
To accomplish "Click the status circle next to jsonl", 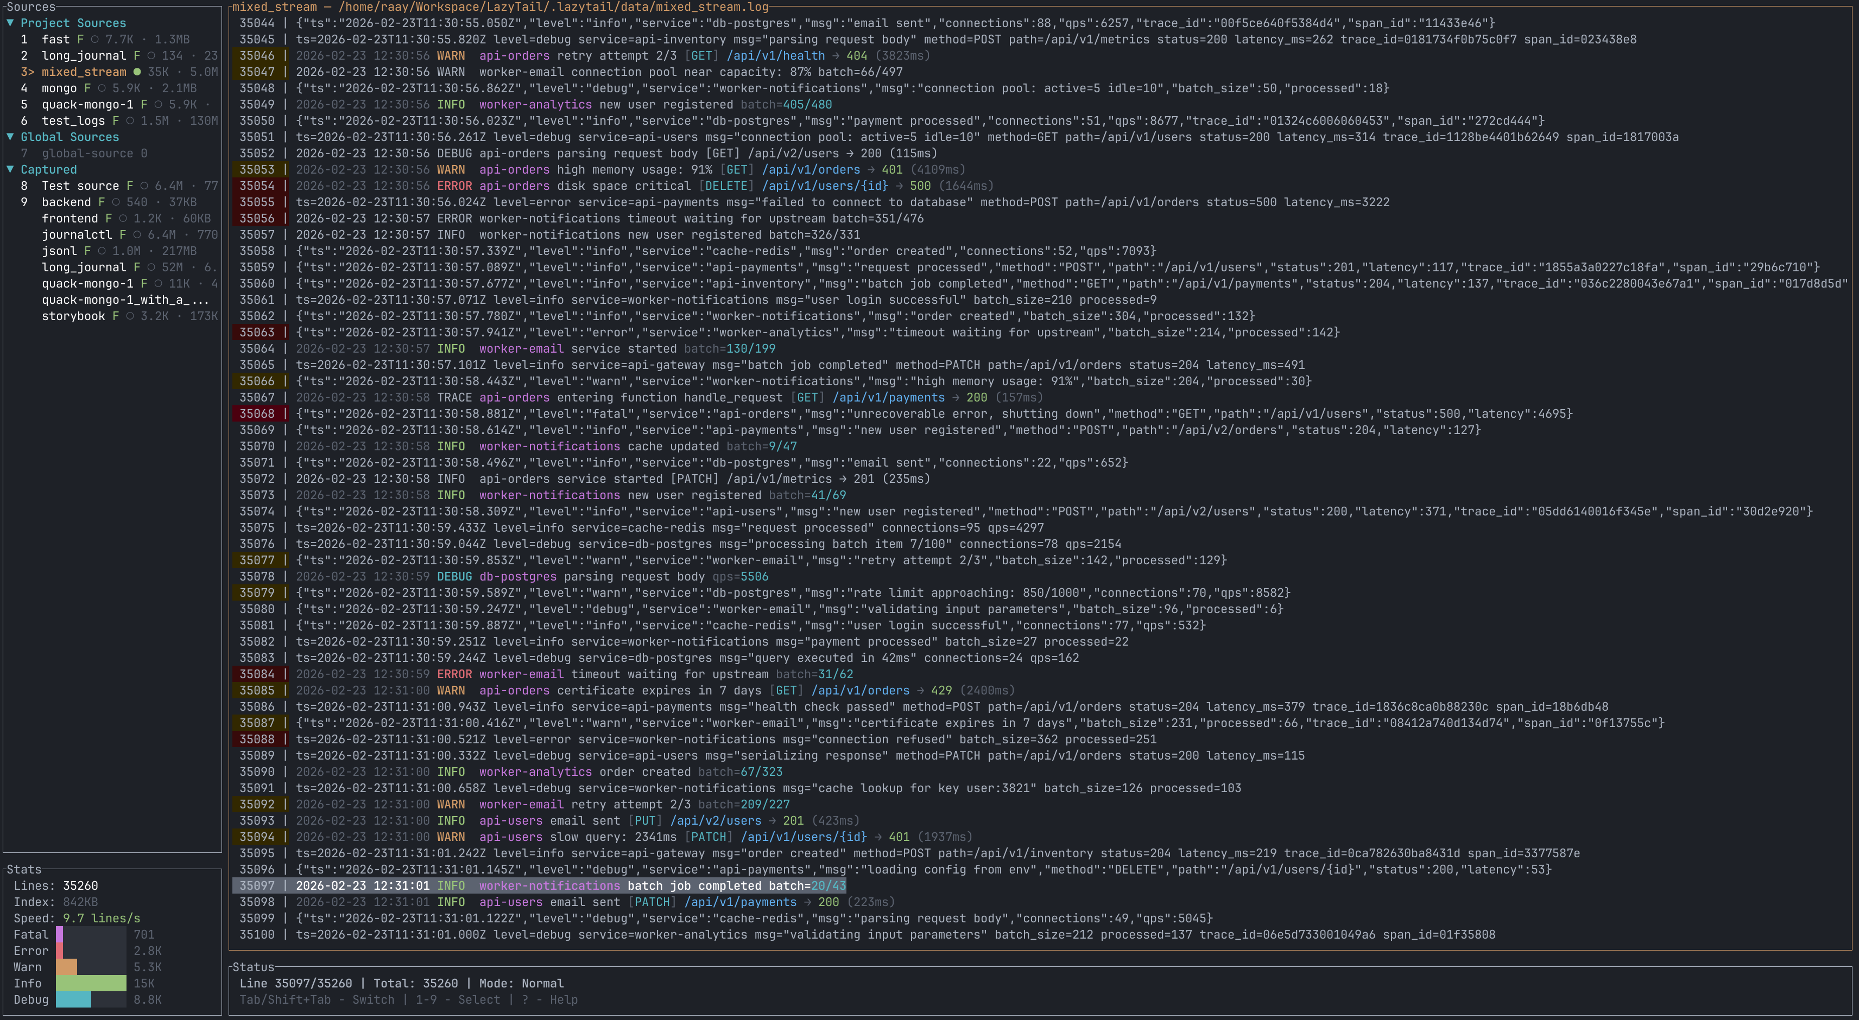I will [102, 251].
